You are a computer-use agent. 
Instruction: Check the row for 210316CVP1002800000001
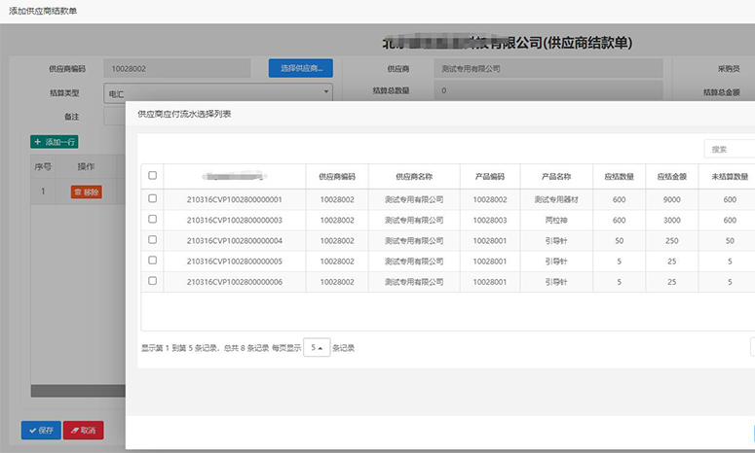152,198
